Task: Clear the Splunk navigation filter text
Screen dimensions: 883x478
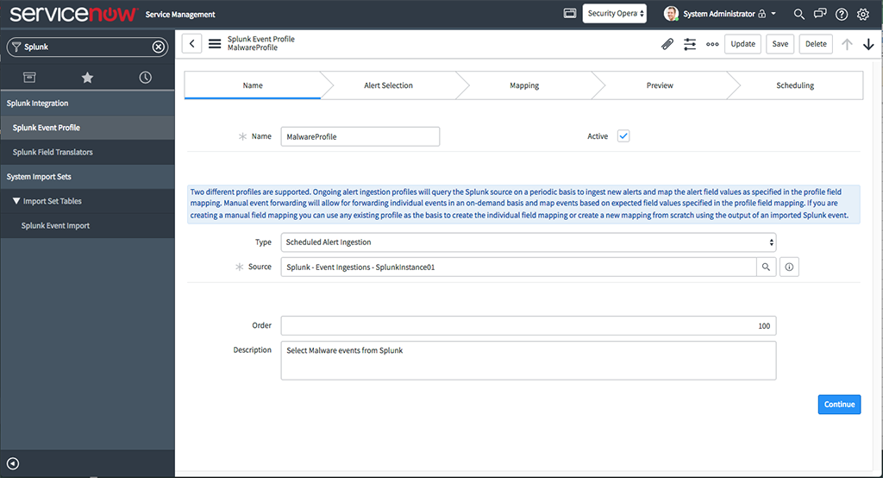Action: point(159,47)
